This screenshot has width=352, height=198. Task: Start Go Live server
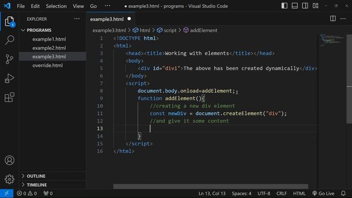tap(323, 193)
